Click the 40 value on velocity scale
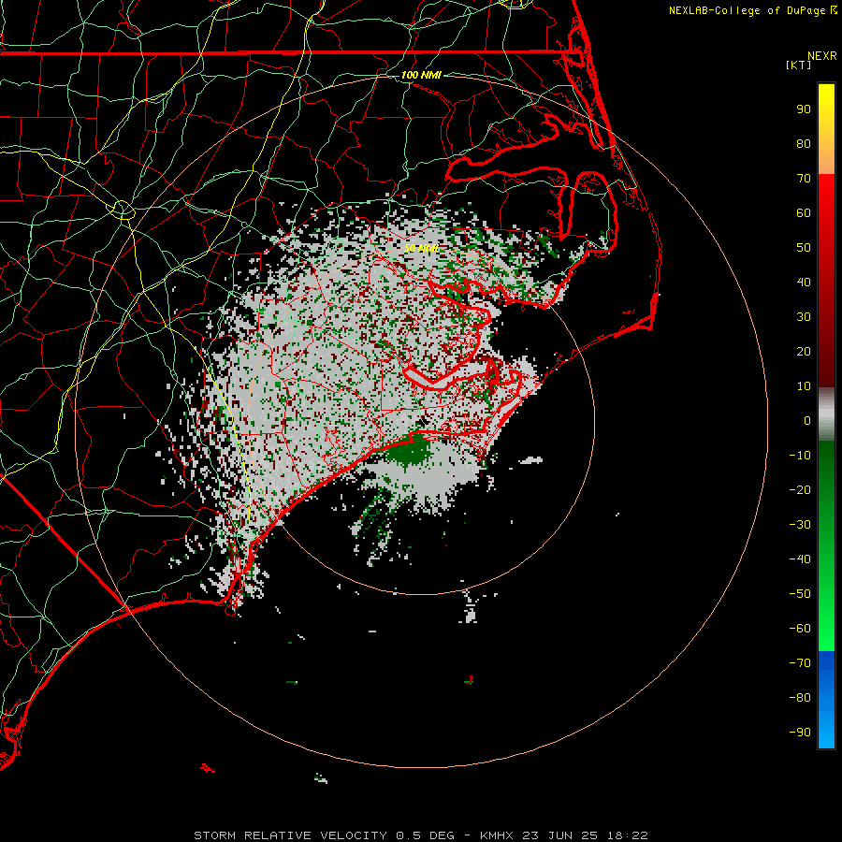 804,283
